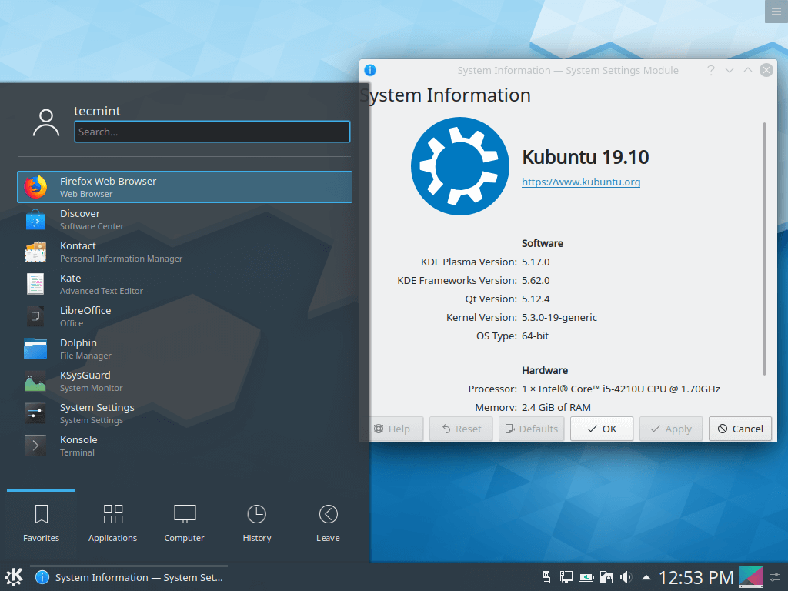788x591 pixels.
Task: Switch to the Applications tab
Action: [112, 523]
